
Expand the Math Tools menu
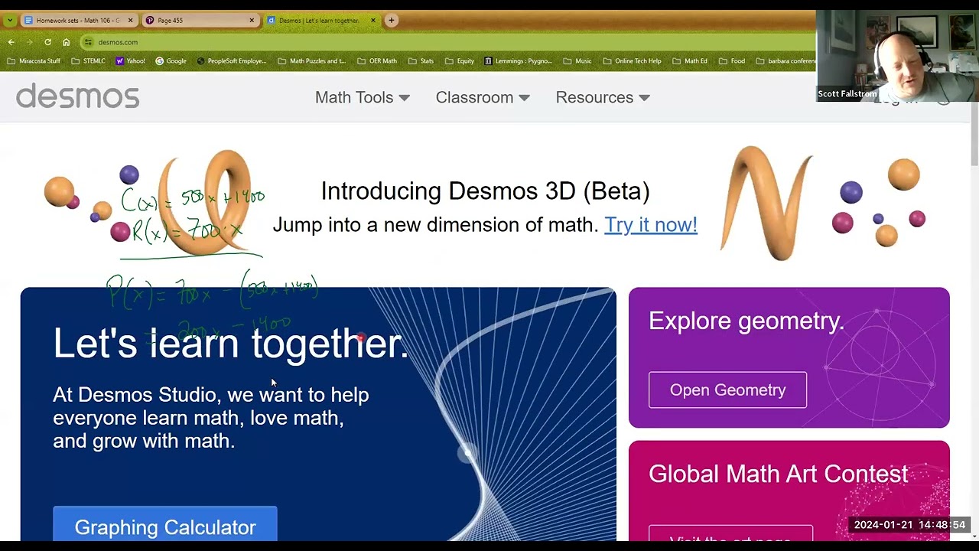pyautogui.click(x=363, y=97)
